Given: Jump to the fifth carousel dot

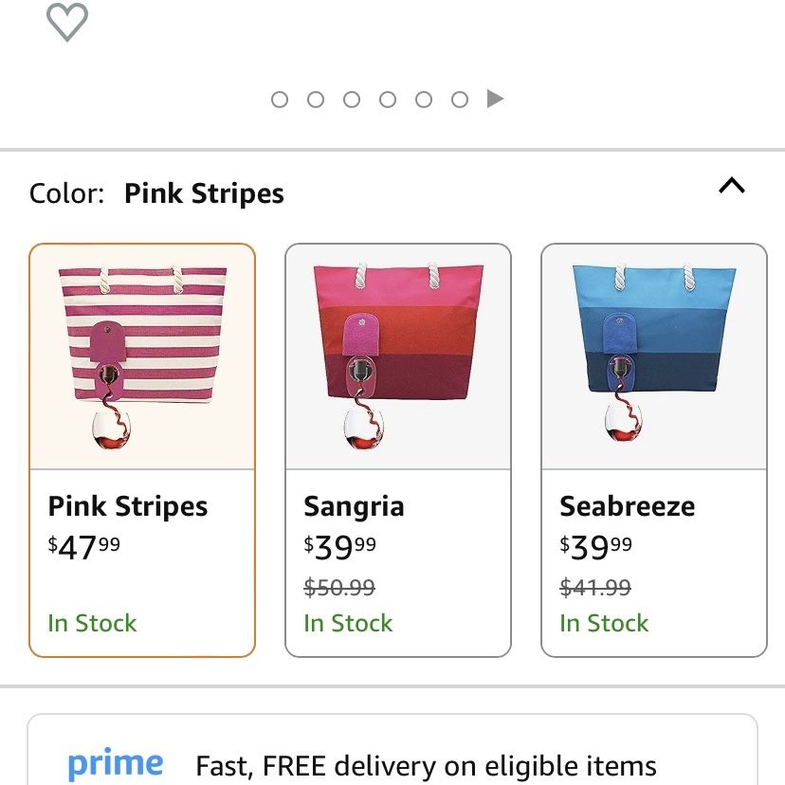Looking at the screenshot, I should [x=424, y=100].
